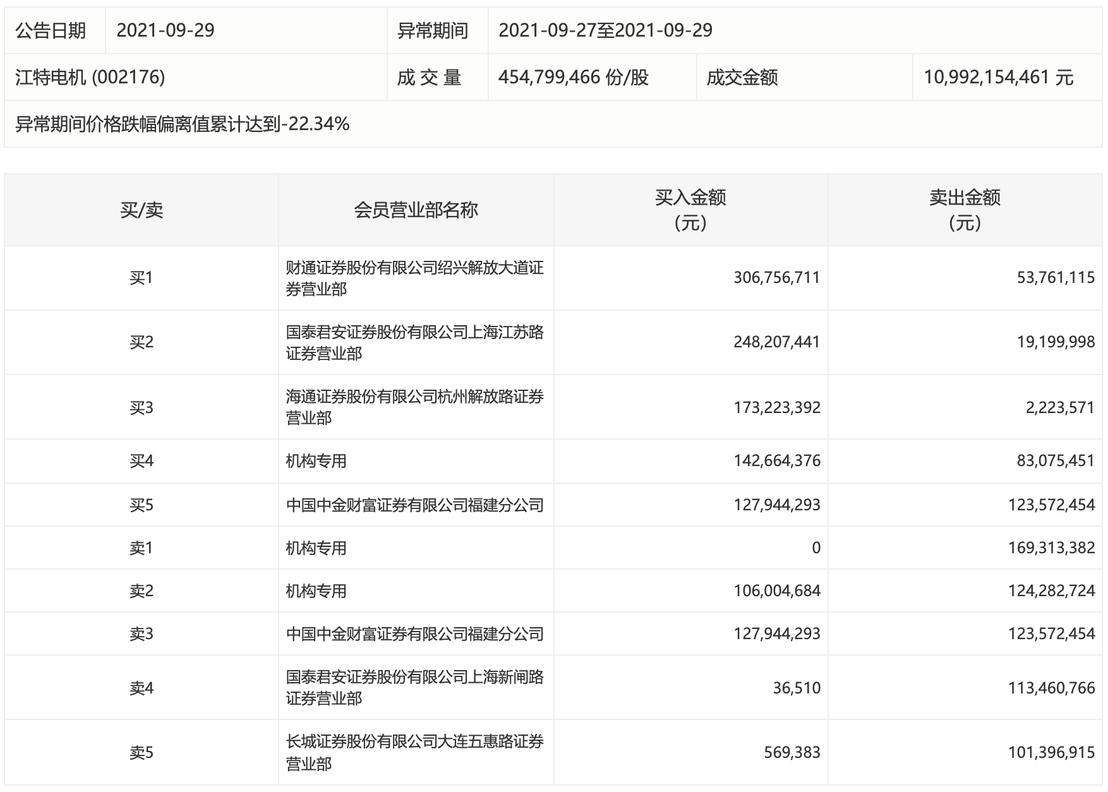Select the 成交量 value 454,799,466 份/股
The image size is (1108, 792).
(573, 77)
